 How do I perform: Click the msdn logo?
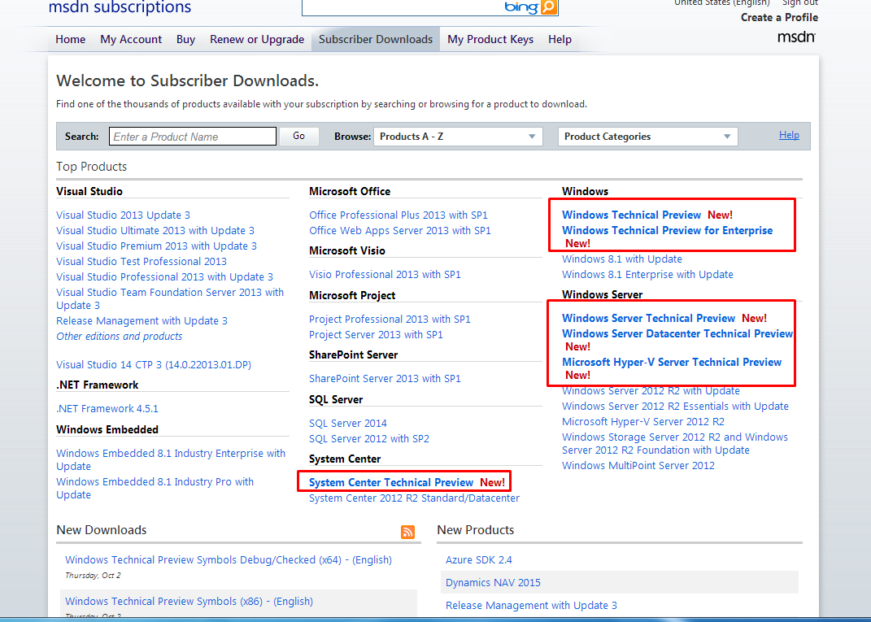pos(796,37)
